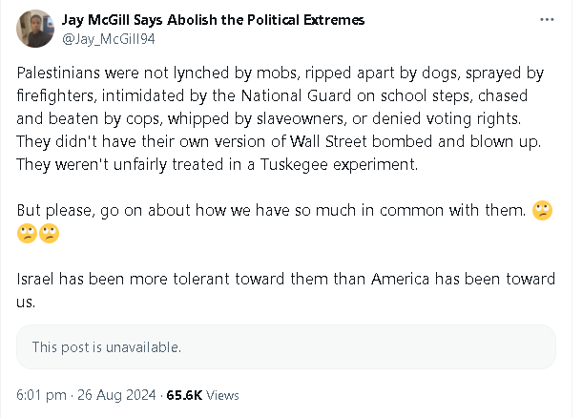Click the 'Israel has been more tolerant' line
The height and width of the screenshot is (418, 582).
(x=286, y=279)
